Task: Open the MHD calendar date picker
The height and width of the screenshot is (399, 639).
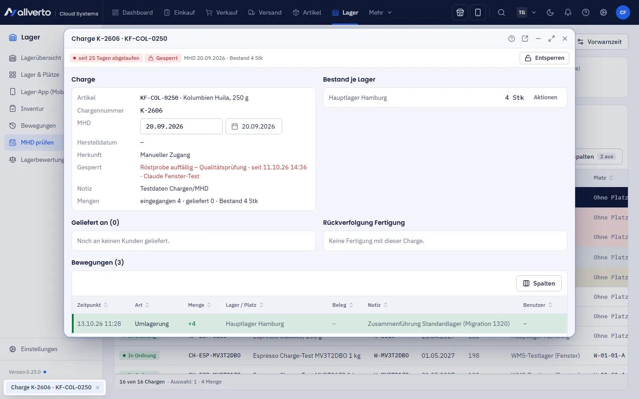Action: pyautogui.click(x=254, y=126)
